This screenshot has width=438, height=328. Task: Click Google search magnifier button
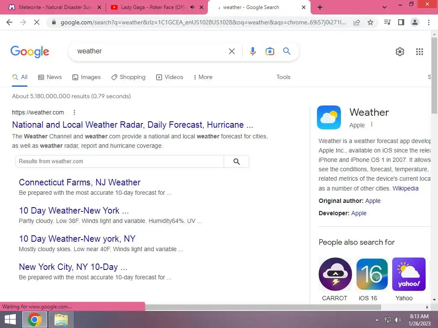[x=287, y=51]
